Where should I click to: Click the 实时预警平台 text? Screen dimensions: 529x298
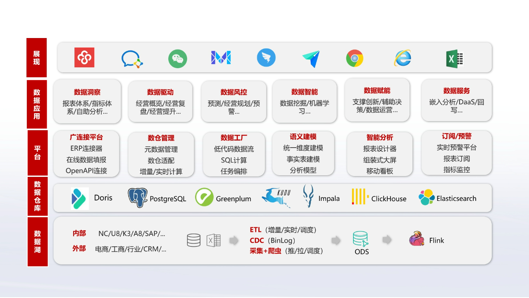[x=457, y=147]
